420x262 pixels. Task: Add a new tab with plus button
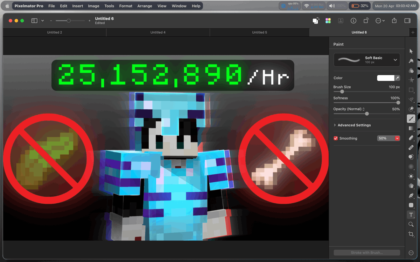point(413,32)
